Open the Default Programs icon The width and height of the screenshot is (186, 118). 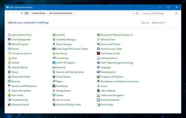point(9,44)
